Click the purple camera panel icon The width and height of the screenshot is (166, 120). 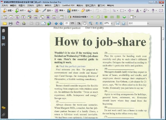click(x=48, y=17)
